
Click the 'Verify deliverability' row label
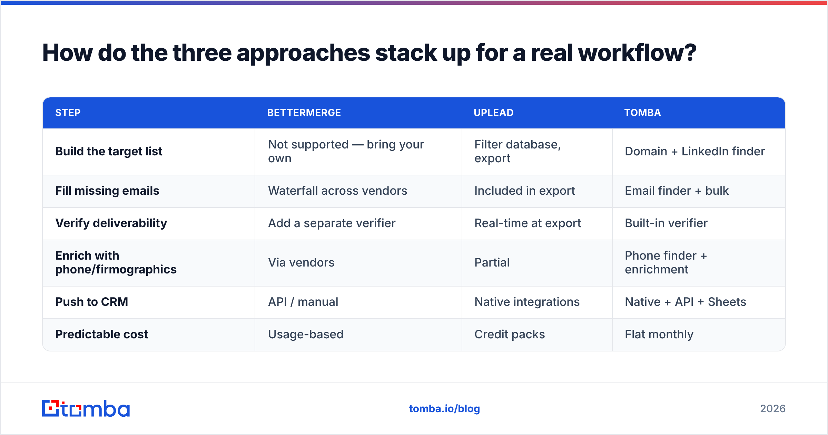pyautogui.click(x=111, y=223)
